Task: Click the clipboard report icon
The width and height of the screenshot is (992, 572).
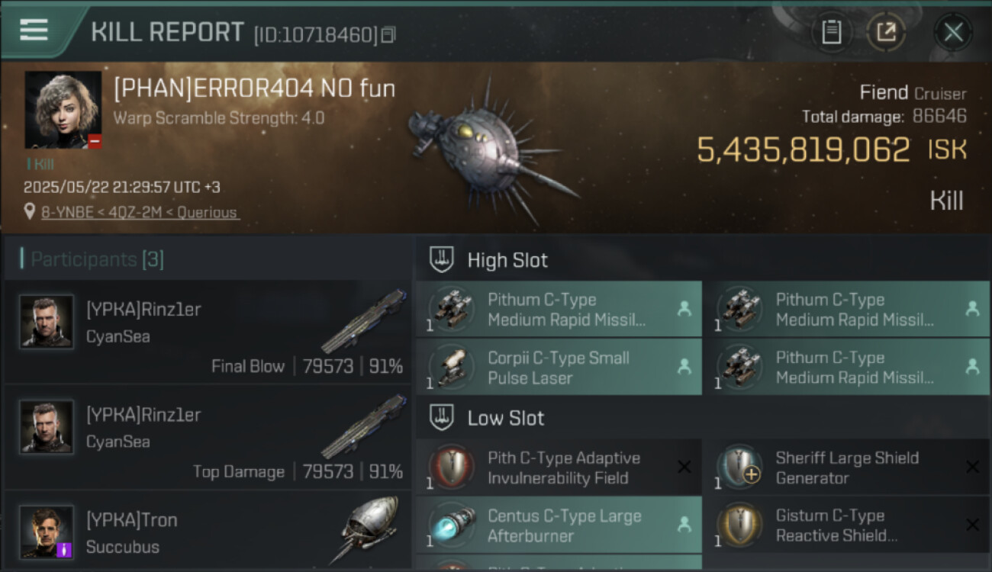Action: (831, 32)
